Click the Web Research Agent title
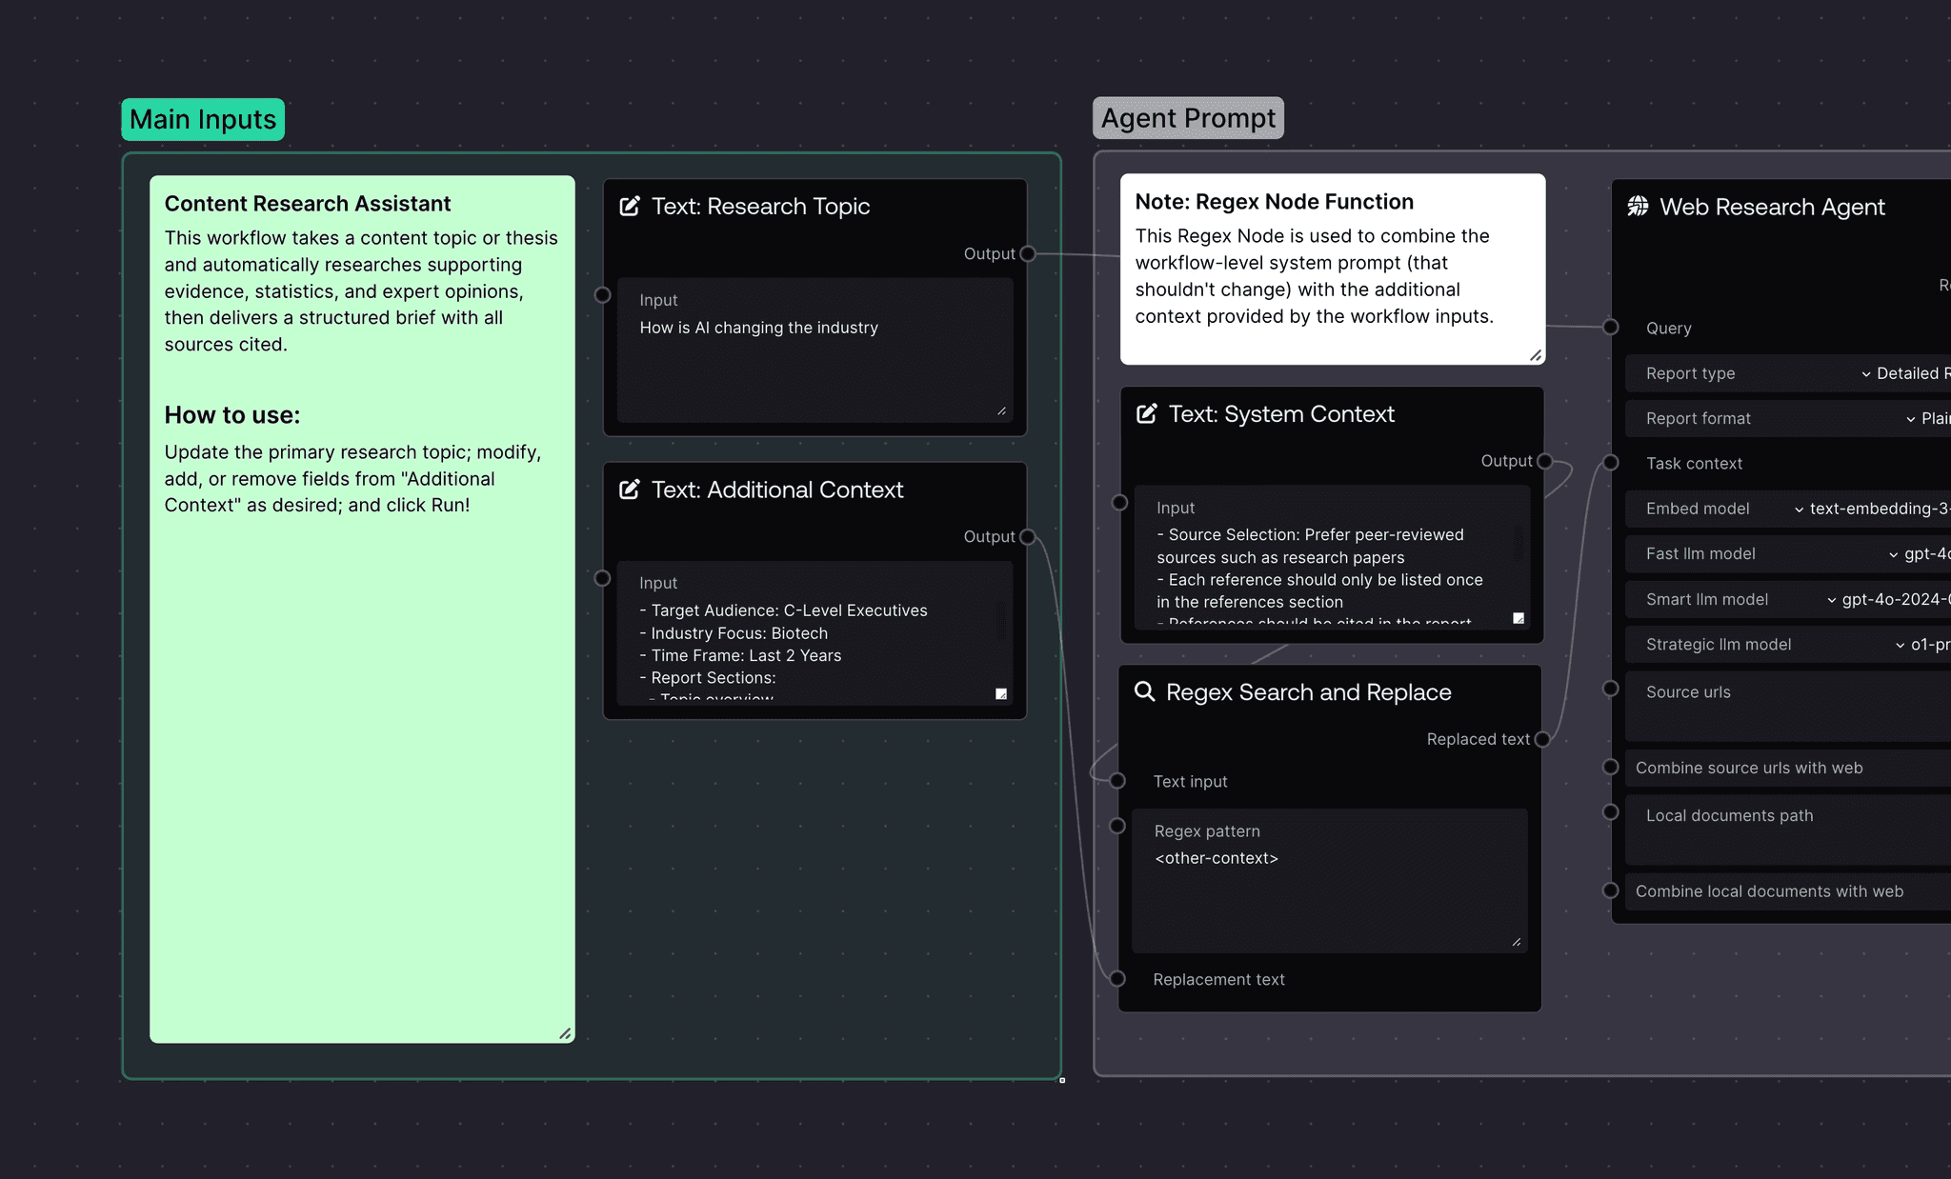The width and height of the screenshot is (1951, 1179). pyautogui.click(x=1772, y=207)
